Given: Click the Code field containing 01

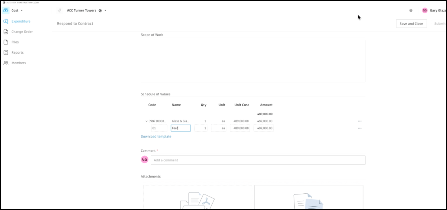Looking at the screenshot, I should 159,128.
